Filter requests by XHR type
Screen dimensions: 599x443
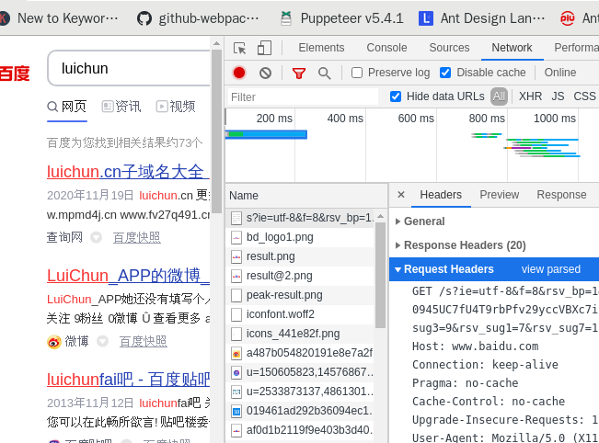[x=530, y=97]
